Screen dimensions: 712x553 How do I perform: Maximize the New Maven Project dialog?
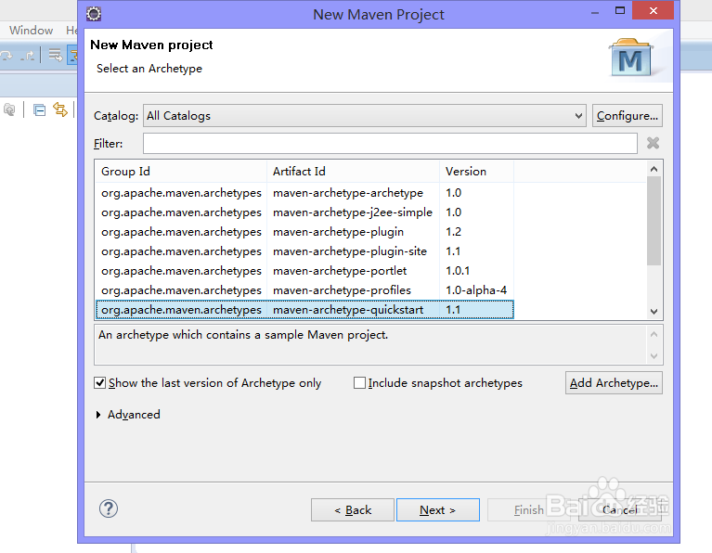[x=620, y=10]
